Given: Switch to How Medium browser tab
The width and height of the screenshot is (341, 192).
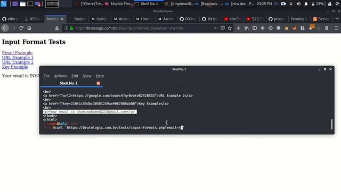Looking at the screenshot, I should coord(144,19).
